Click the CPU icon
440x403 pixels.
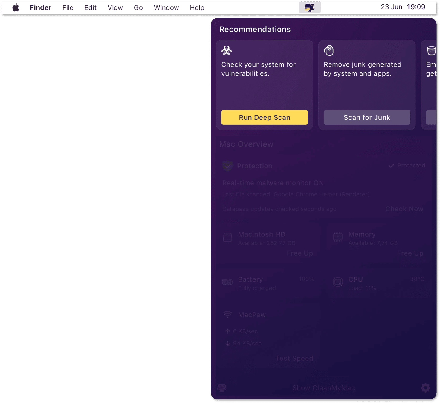[x=338, y=282]
